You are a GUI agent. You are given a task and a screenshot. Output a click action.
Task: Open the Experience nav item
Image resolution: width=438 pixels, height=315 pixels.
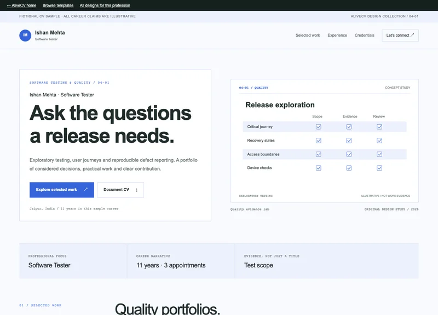coord(337,35)
